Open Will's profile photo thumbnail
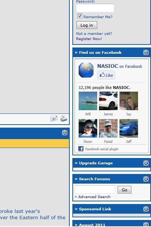 [88, 101]
